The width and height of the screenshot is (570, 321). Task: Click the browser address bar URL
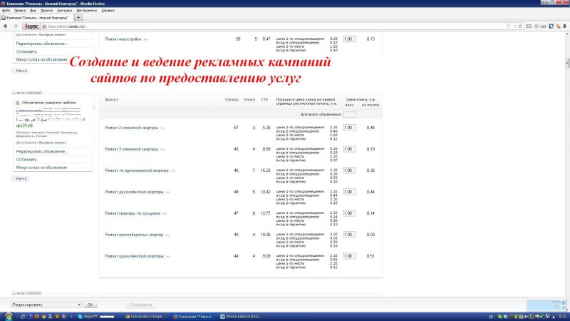66,26
